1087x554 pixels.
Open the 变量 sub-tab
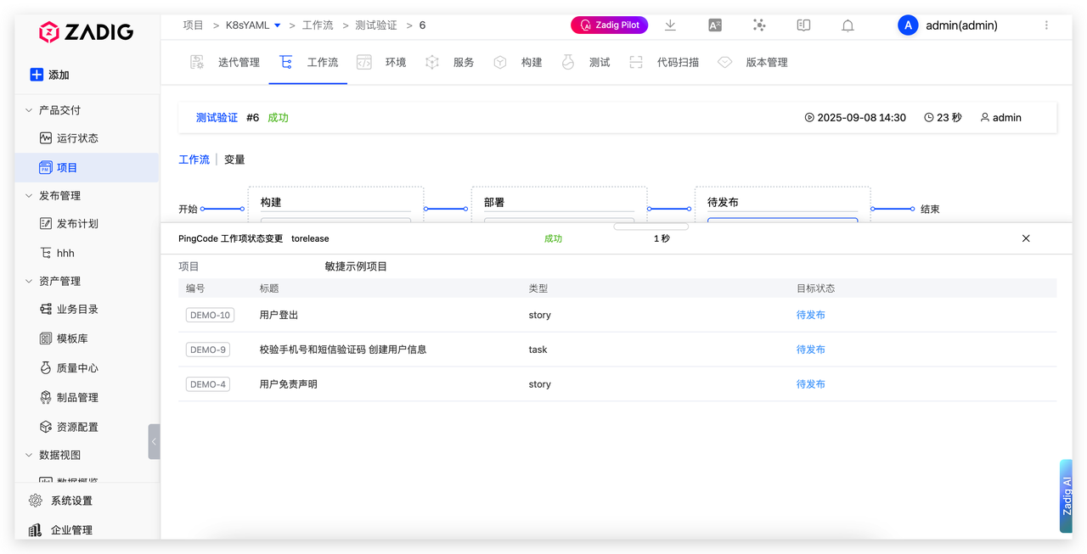(x=234, y=159)
